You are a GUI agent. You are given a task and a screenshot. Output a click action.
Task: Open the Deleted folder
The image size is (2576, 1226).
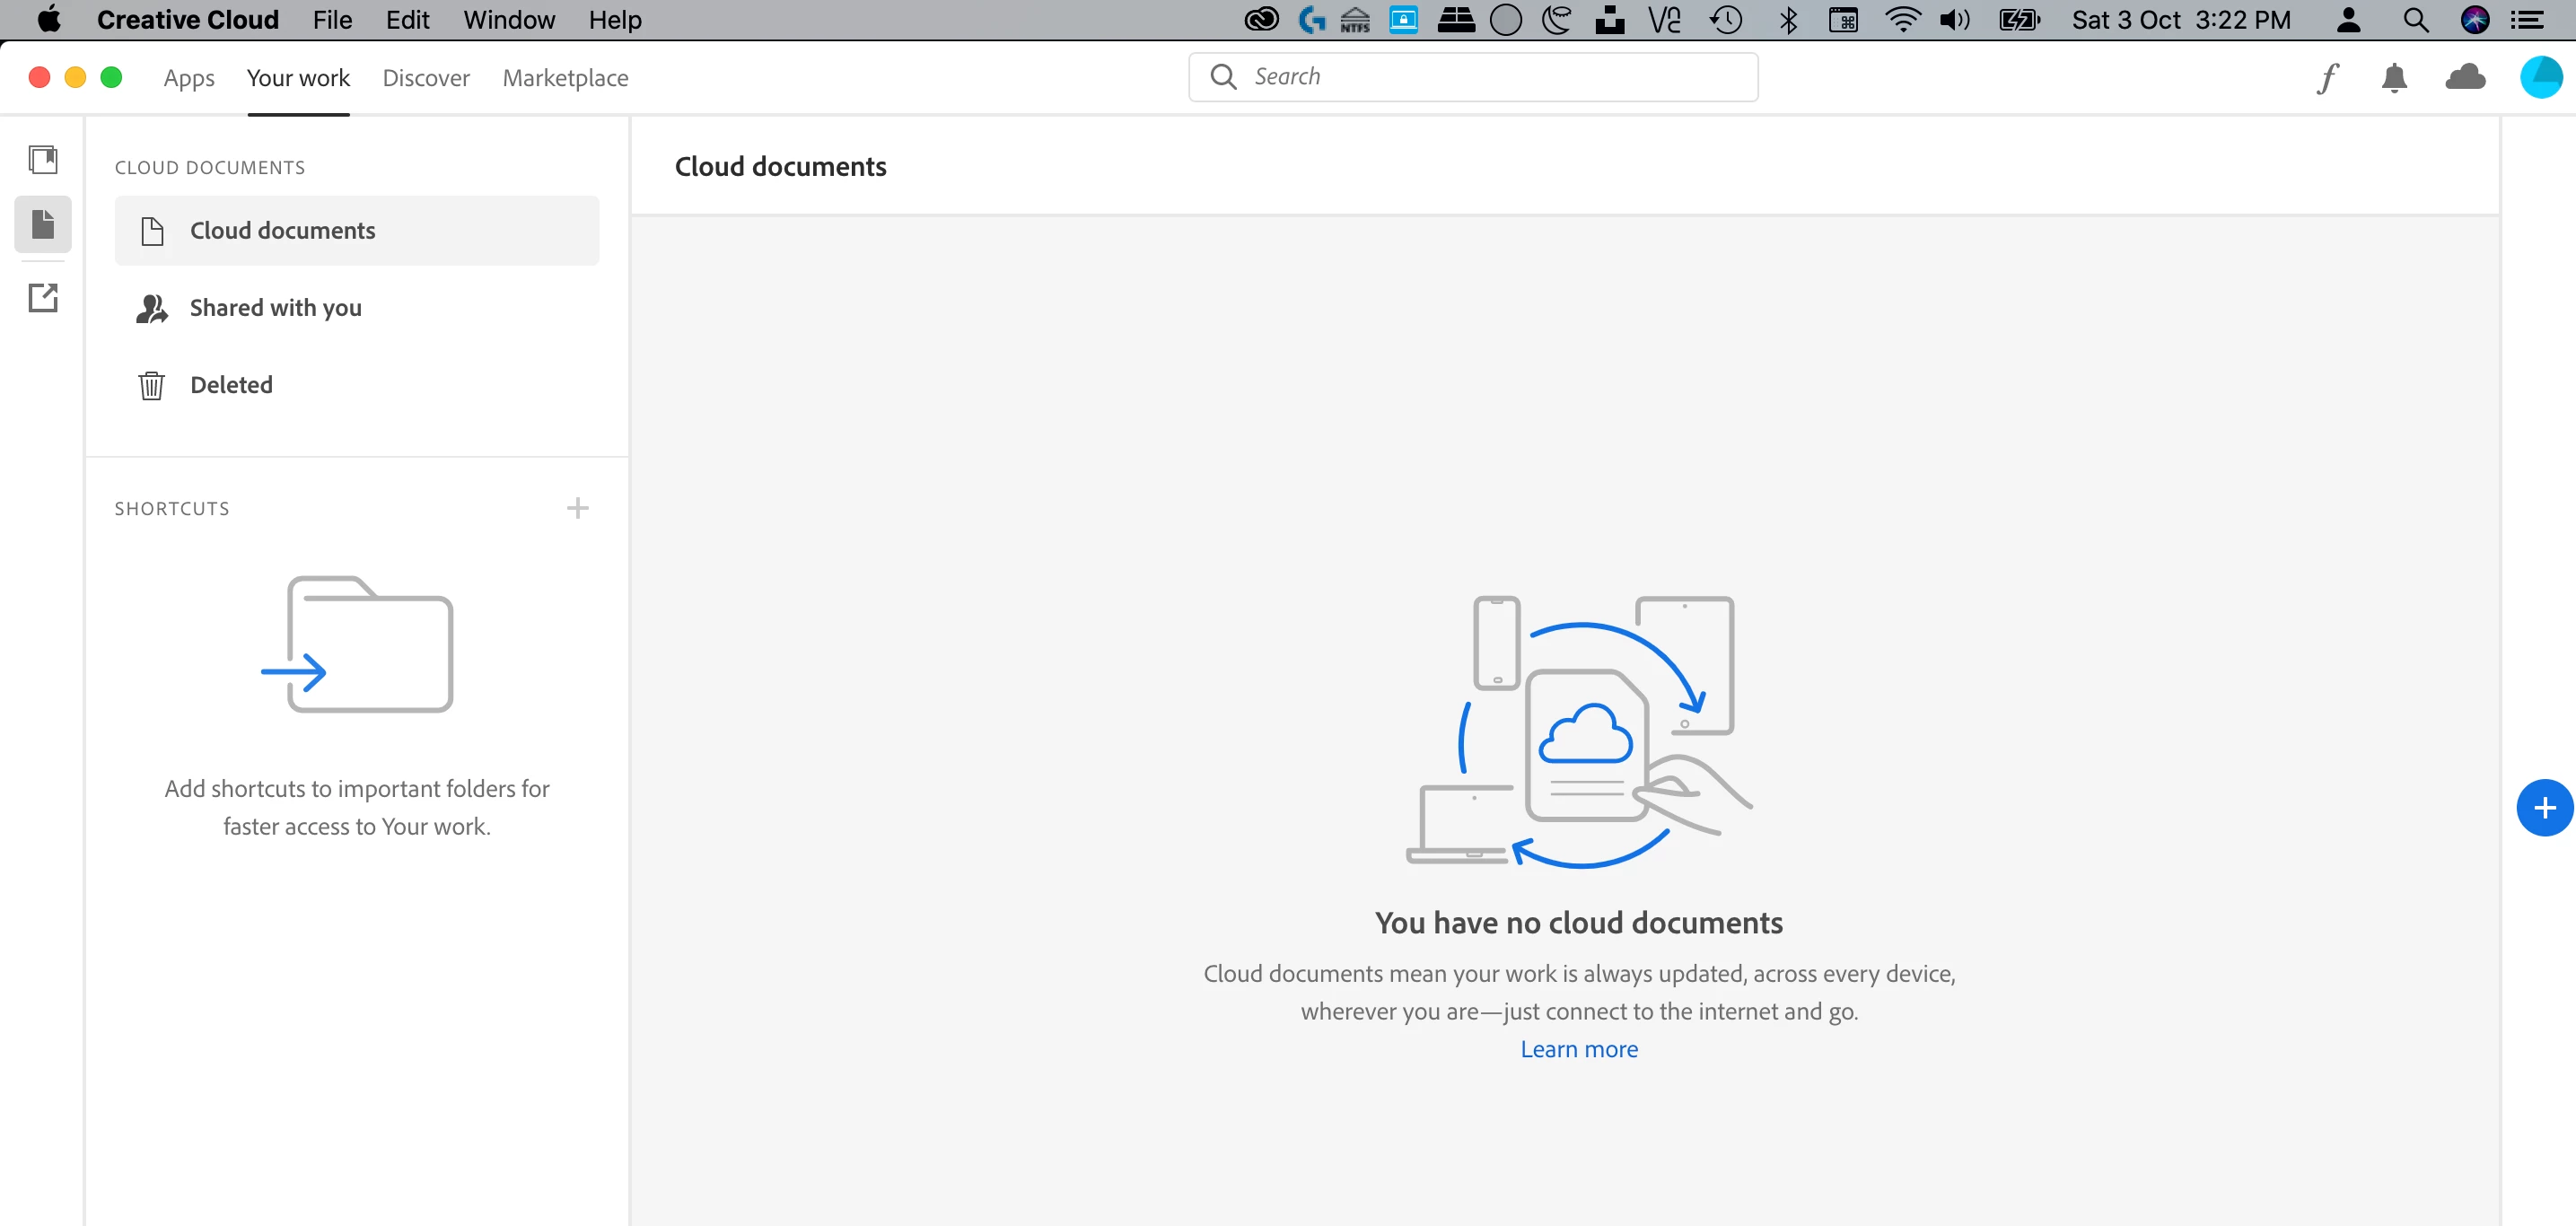[231, 385]
